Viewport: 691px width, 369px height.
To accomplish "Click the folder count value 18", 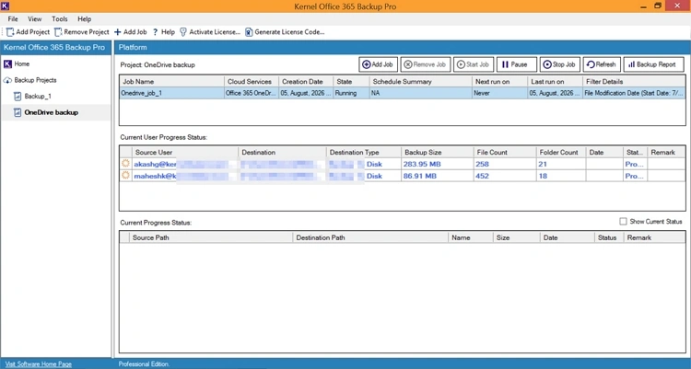I will pyautogui.click(x=543, y=176).
